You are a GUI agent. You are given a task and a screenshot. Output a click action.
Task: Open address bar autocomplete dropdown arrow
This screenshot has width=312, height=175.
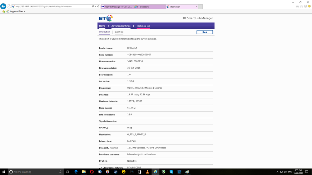pyautogui.click(x=96, y=6)
